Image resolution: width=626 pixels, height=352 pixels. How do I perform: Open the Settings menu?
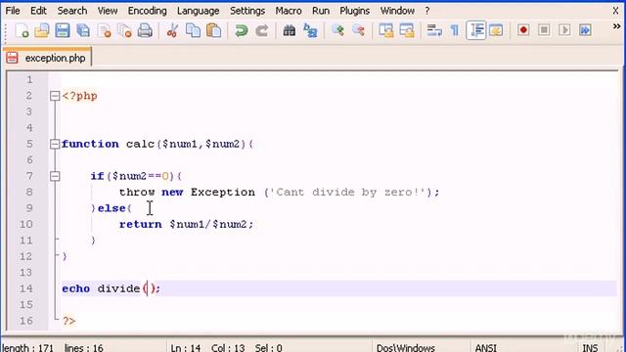(247, 11)
